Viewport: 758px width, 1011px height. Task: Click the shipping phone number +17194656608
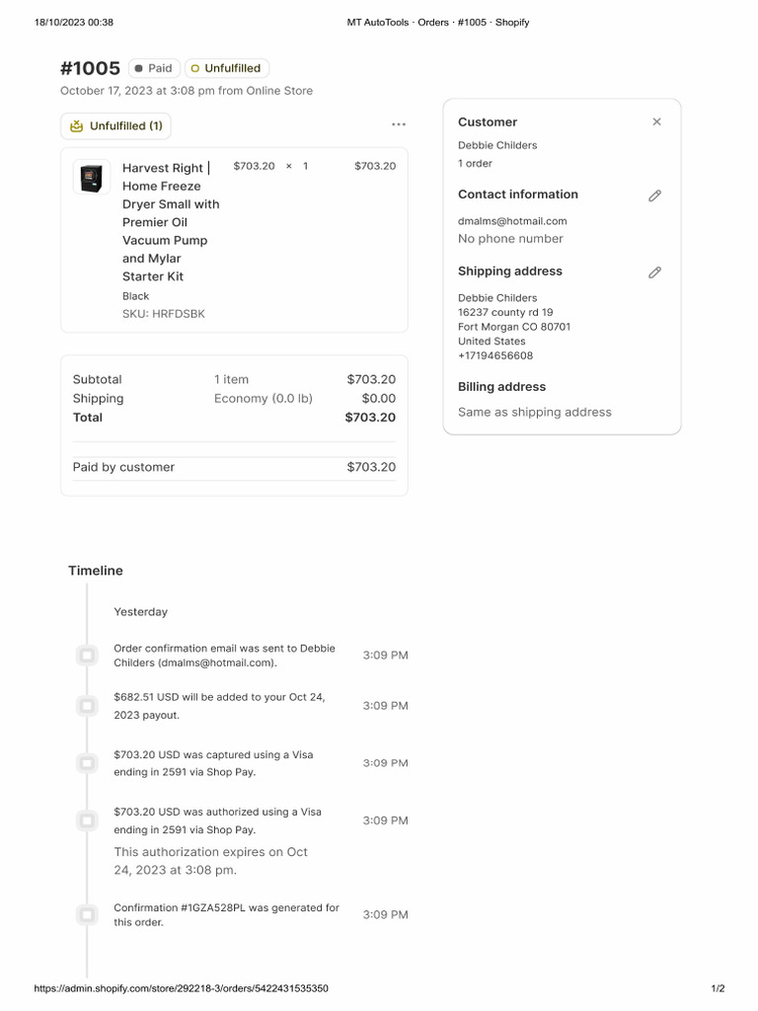(495, 355)
